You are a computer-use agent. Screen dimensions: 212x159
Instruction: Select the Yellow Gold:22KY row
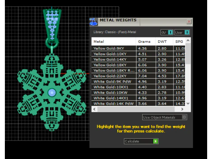[x=138, y=76]
